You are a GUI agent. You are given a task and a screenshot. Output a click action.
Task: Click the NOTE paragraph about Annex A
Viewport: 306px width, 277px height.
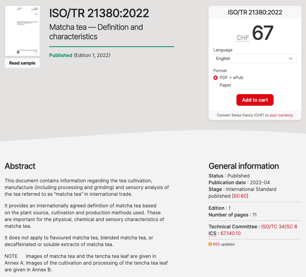tap(86, 263)
